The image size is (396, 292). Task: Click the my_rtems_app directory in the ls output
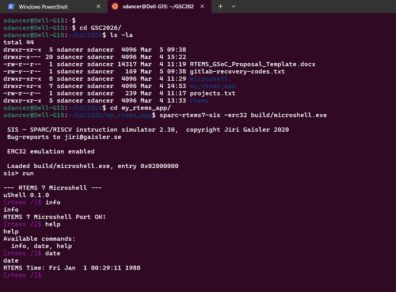coord(213,86)
